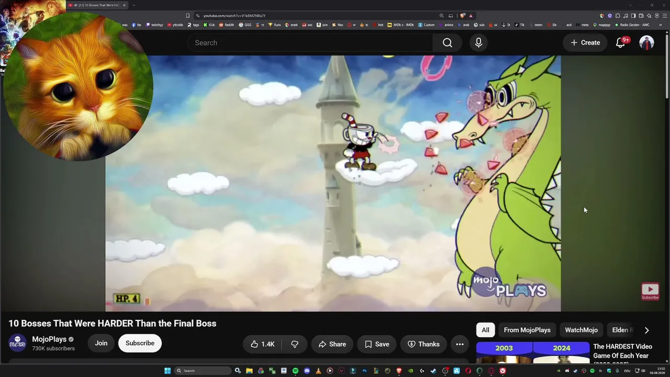Click in the YouTube search field
Image resolution: width=670 pixels, height=377 pixels.
click(x=310, y=43)
